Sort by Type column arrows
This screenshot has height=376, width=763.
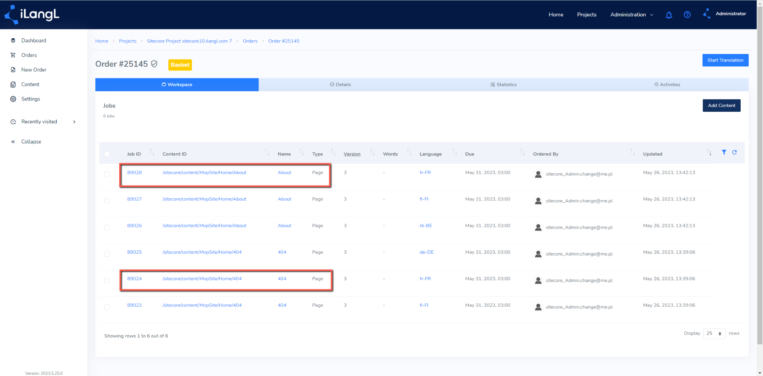click(x=333, y=152)
